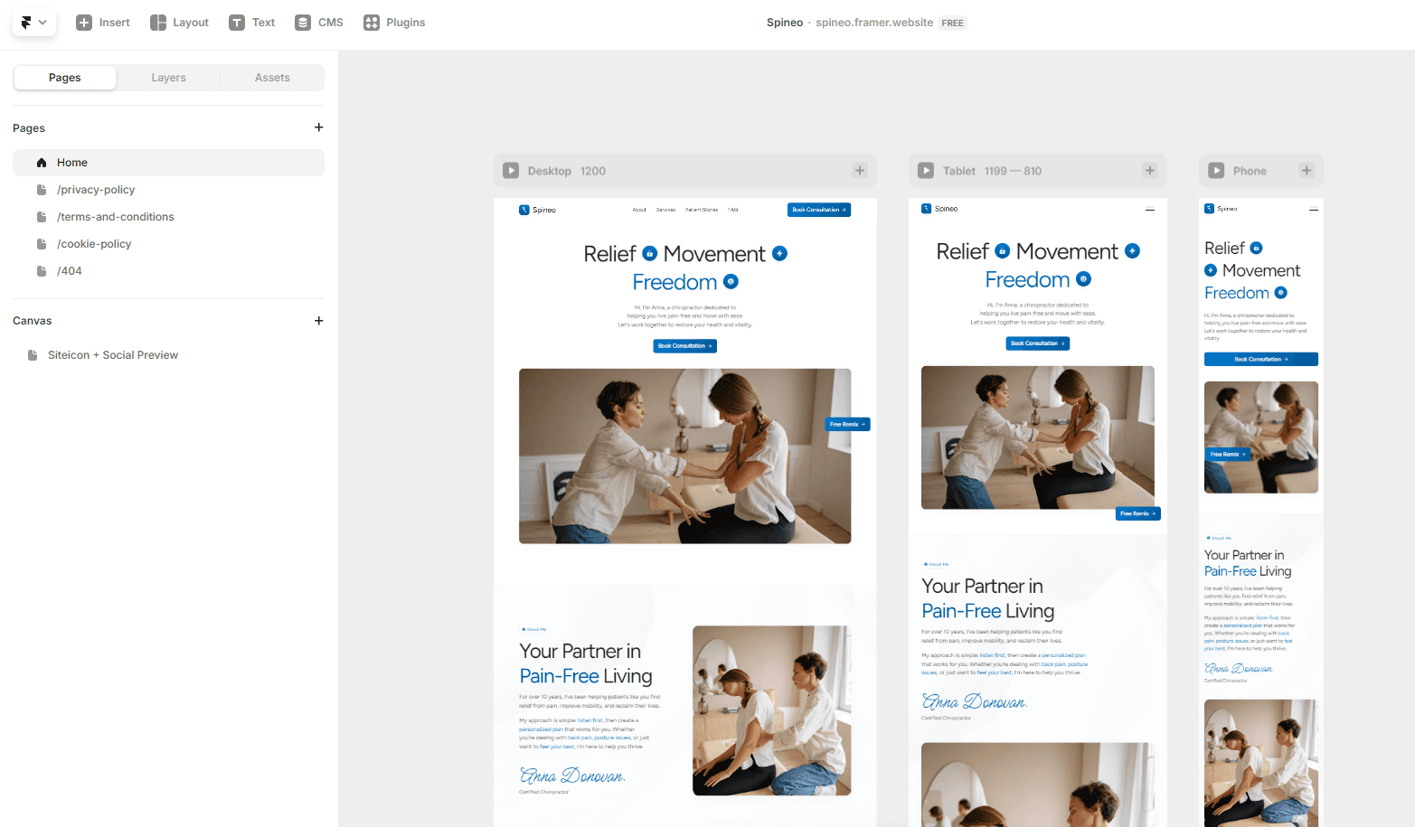Open the Framer main menu dropdown
Screen dimensions: 1415x827
tap(34, 23)
